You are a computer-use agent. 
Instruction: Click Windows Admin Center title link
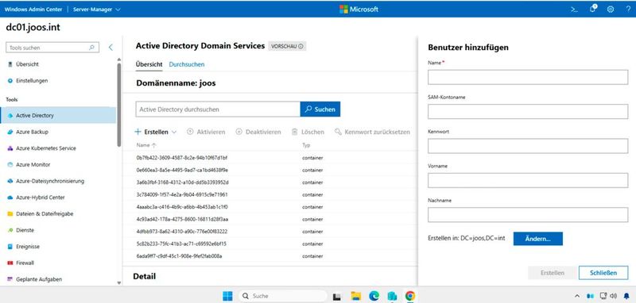click(x=33, y=10)
